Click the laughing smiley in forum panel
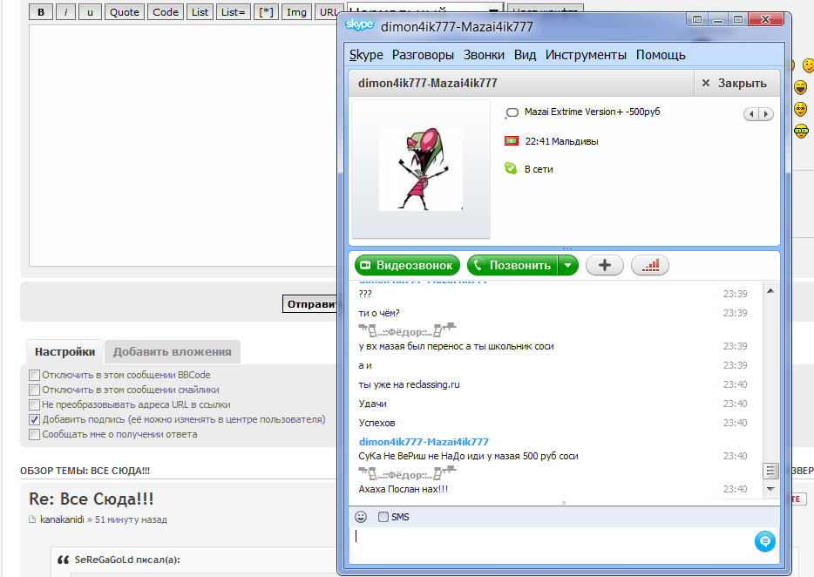814x577 pixels. click(801, 87)
